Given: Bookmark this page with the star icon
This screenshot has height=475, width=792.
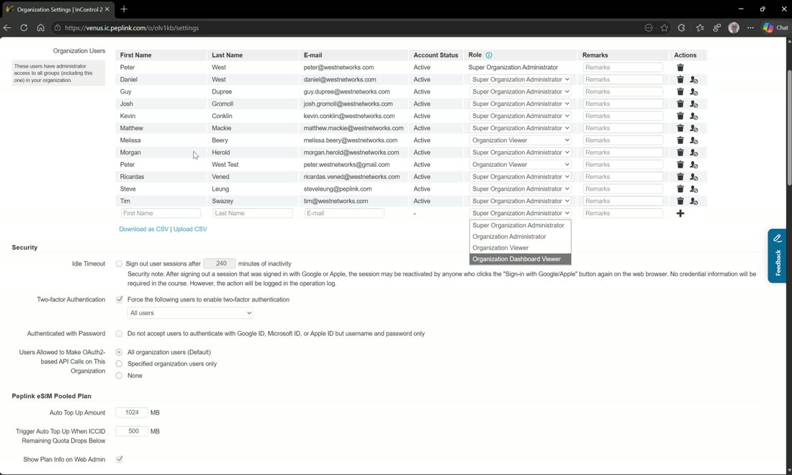Looking at the screenshot, I should pyautogui.click(x=665, y=28).
